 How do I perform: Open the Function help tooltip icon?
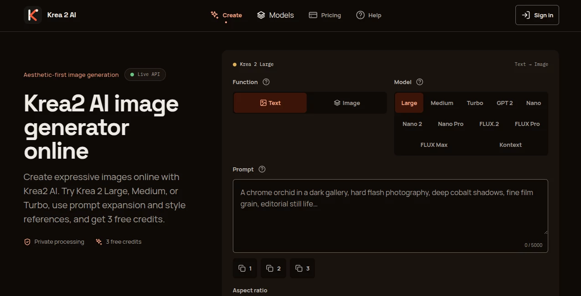[266, 82]
